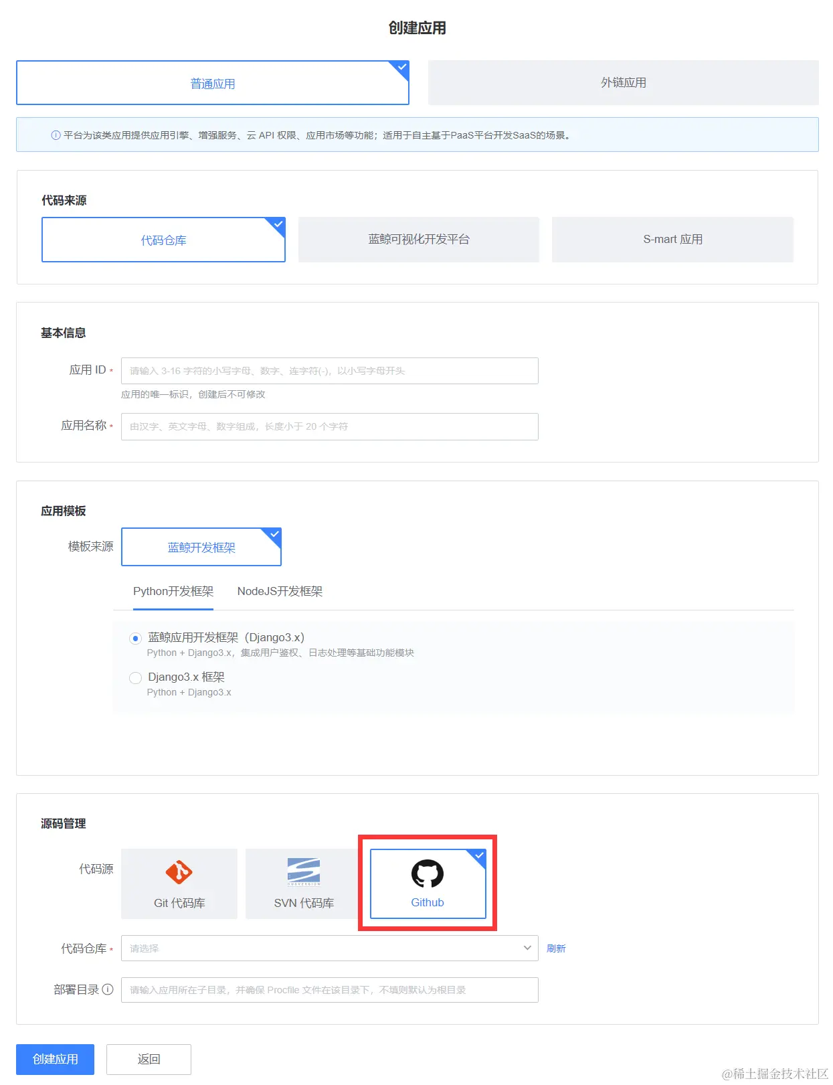Switch to NodeJS开发框架 tab
This screenshot has height=1085, width=833.
[280, 592]
